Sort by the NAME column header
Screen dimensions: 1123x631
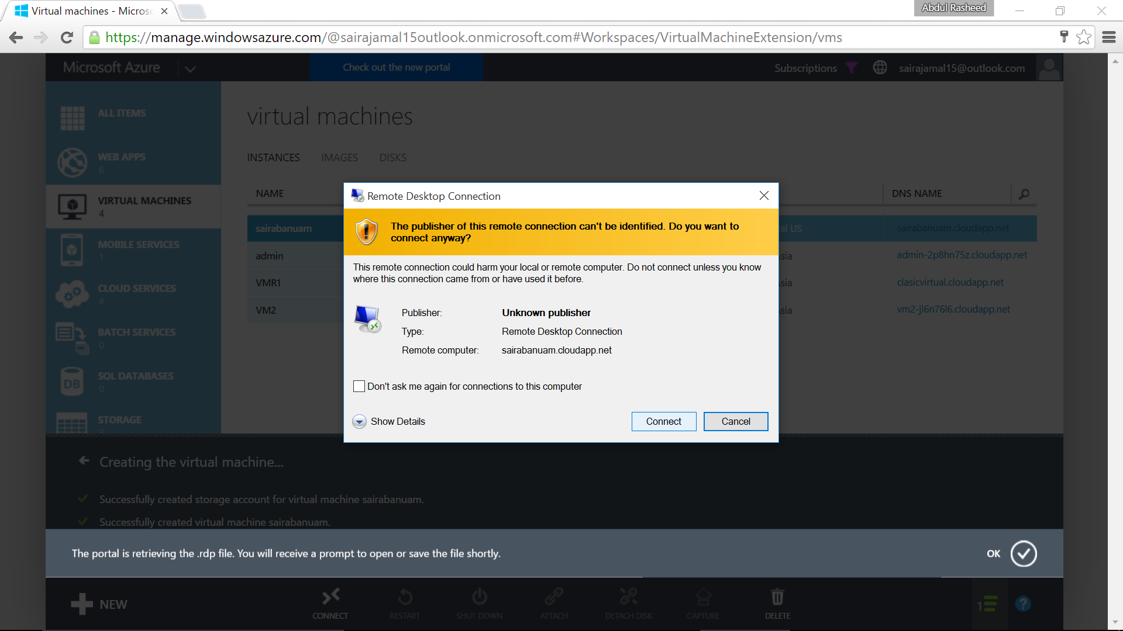270,193
